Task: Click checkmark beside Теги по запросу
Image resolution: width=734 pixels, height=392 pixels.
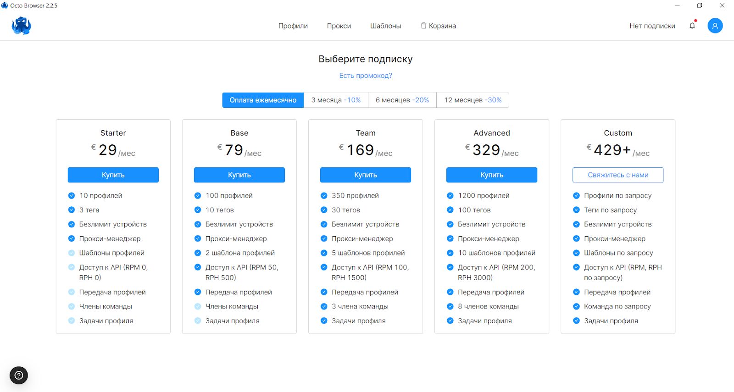Action: click(576, 210)
